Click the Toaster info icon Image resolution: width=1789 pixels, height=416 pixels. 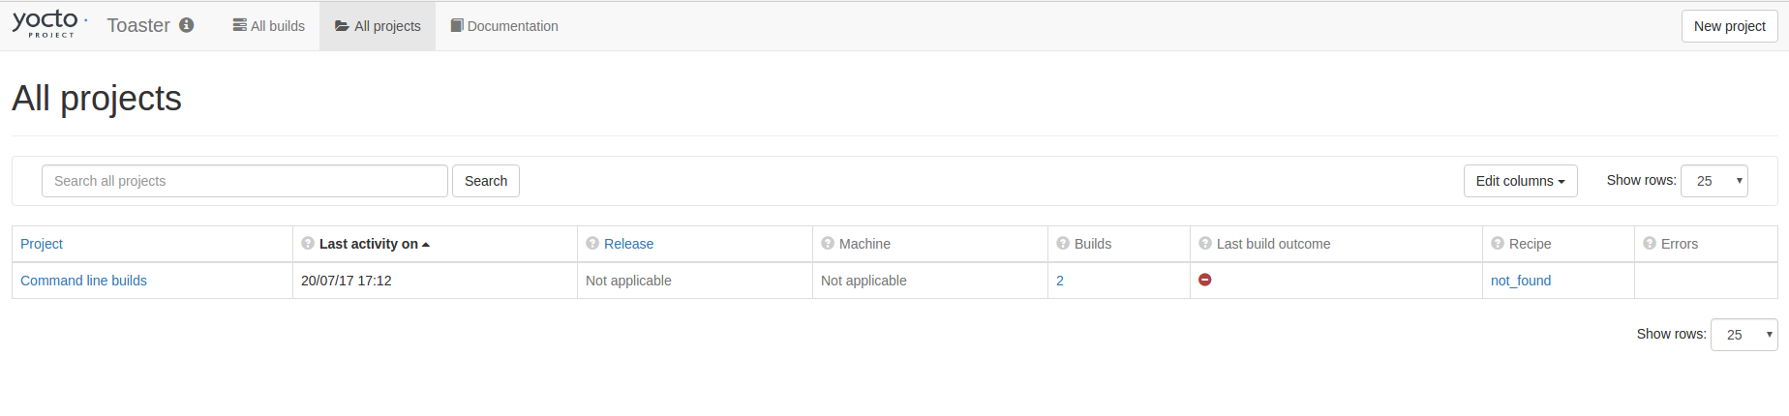click(x=187, y=25)
